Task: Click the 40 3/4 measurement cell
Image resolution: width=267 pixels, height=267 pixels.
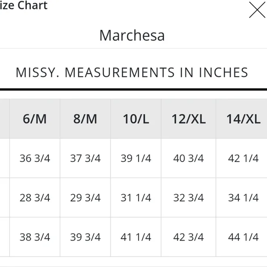Action: click(188, 158)
